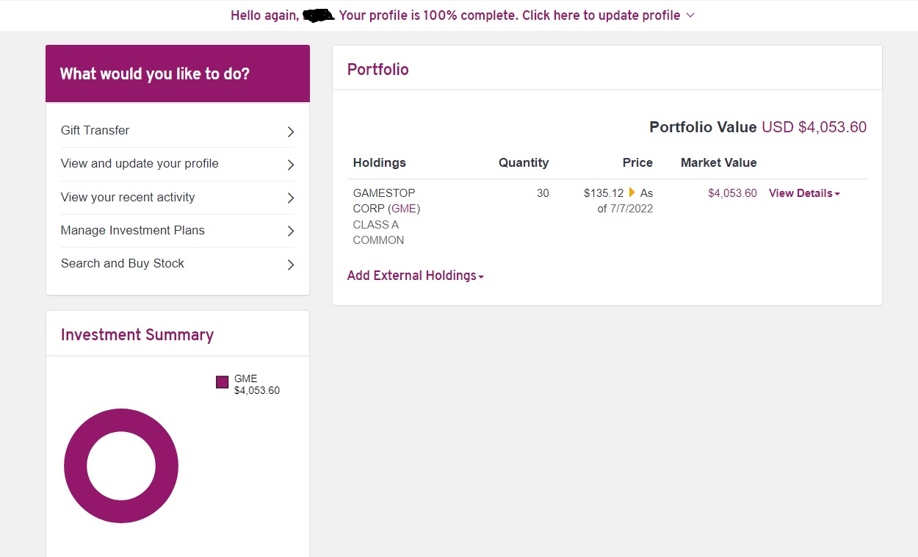Click arrow next to View and update your profile

click(291, 165)
